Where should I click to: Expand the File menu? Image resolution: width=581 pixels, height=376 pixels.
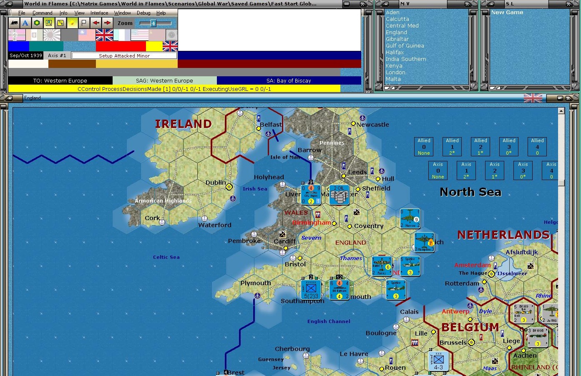pyautogui.click(x=22, y=13)
